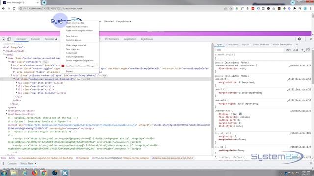
Task: Collapse the nav navbar element node
Action: pyautogui.click(x=6, y=58)
